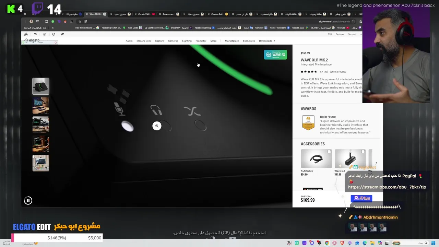The image size is (439, 247).
Task: Open the Lighting menu
Action: (x=187, y=41)
